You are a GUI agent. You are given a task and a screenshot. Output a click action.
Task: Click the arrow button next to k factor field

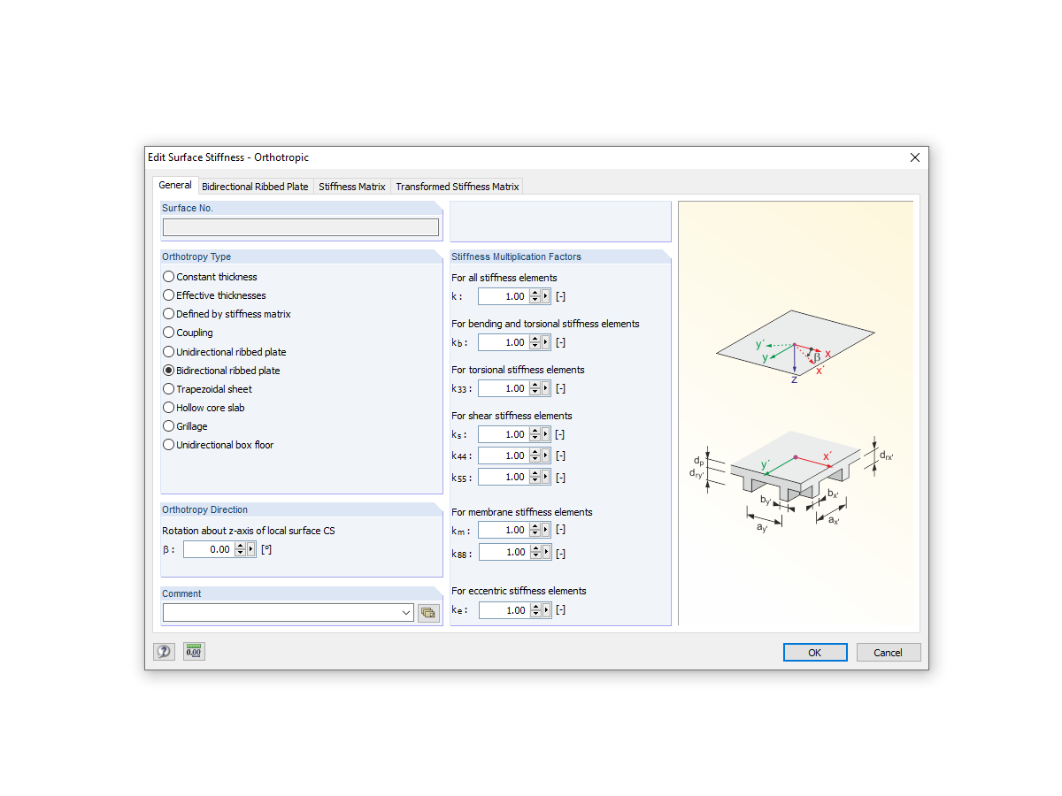click(x=547, y=296)
